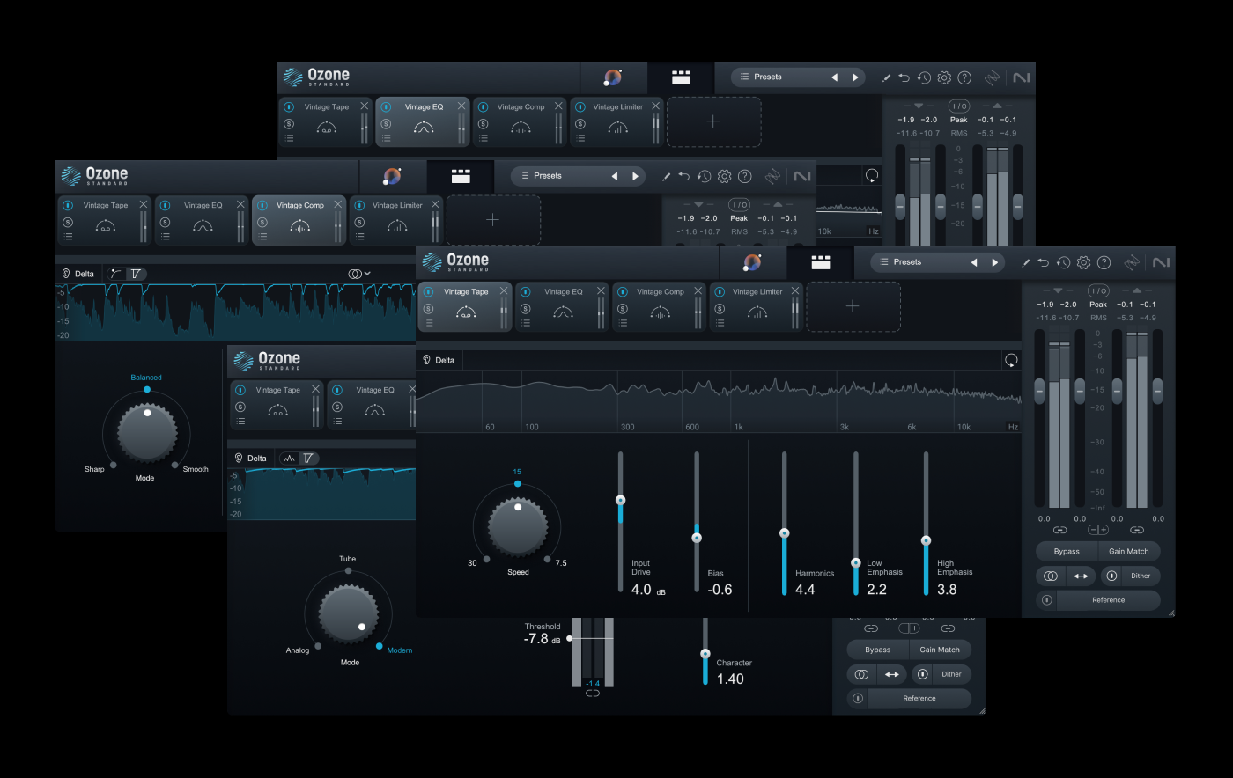Toggle Vintage EQ power button in front window
Image resolution: width=1233 pixels, height=778 pixels.
(526, 291)
